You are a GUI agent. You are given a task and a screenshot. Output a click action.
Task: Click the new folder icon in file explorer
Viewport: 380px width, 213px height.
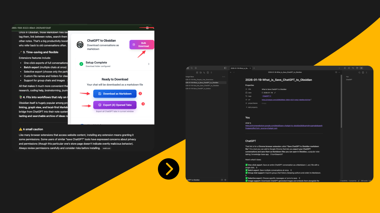pos(201,72)
